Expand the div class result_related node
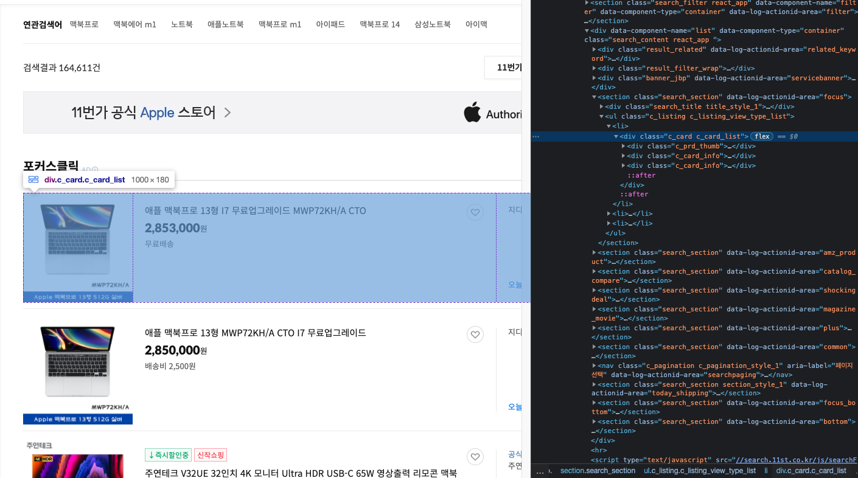Screen dimensions: 858x478 point(595,50)
